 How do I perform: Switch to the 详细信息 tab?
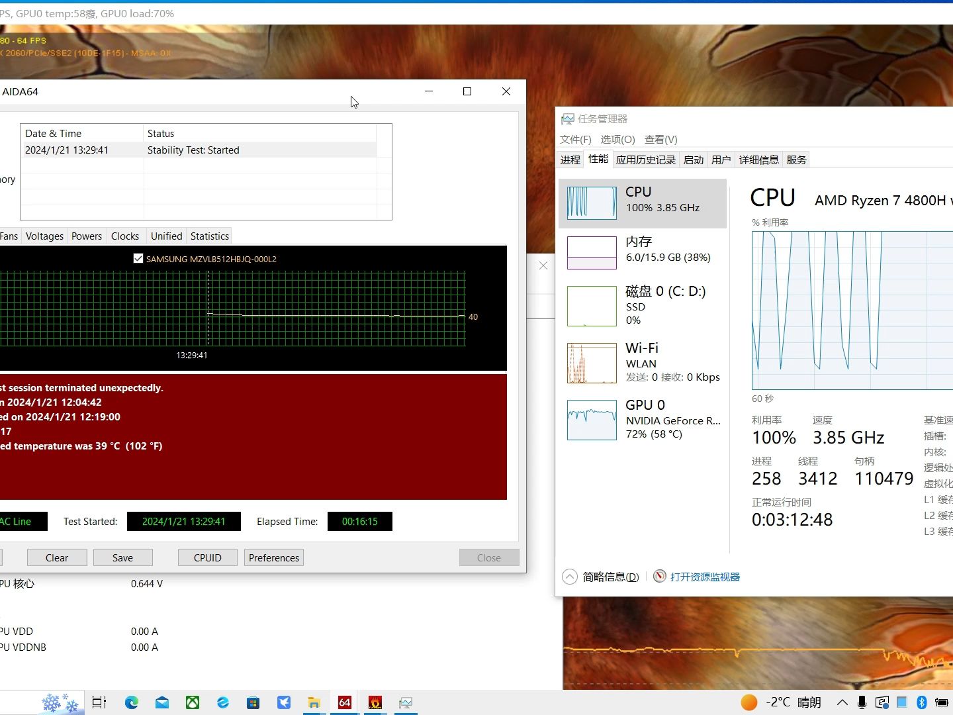[x=758, y=160]
